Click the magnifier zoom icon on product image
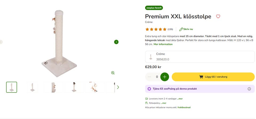Viewport: 256px width, 119px height. pyautogui.click(x=113, y=73)
